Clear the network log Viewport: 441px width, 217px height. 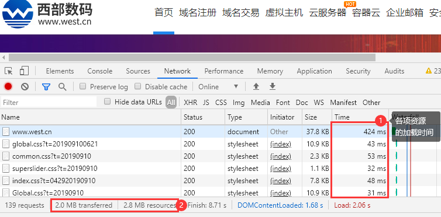(25, 87)
